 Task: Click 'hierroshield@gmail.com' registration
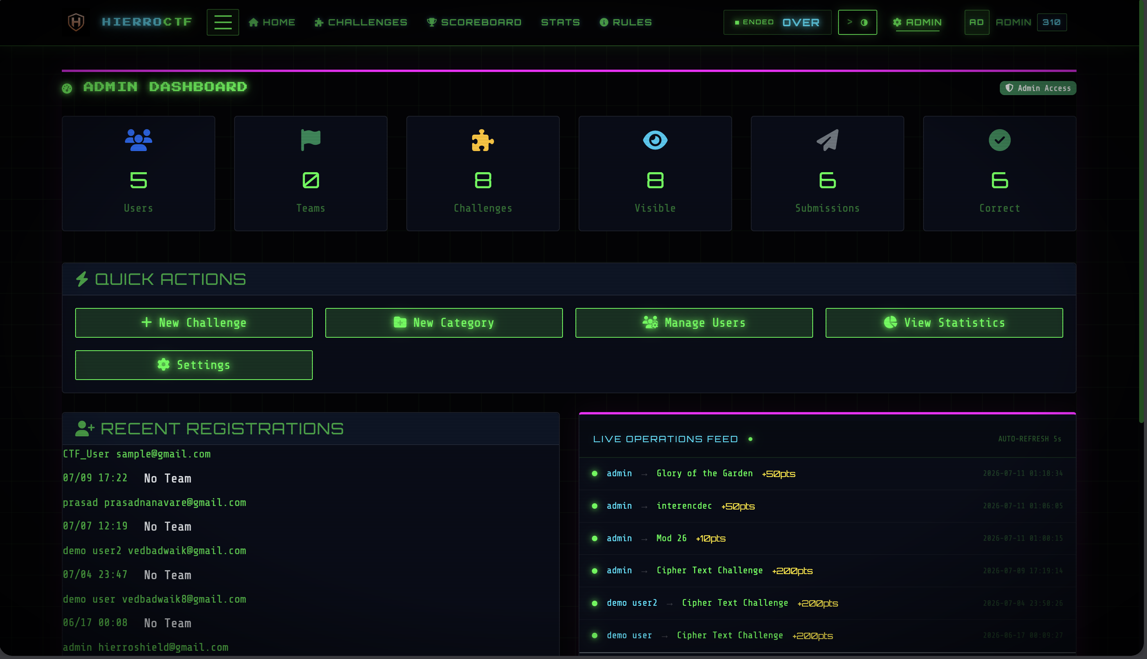pos(163,647)
